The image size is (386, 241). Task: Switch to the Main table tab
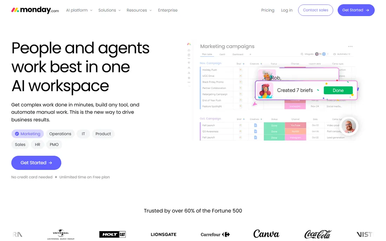coord(207,54)
